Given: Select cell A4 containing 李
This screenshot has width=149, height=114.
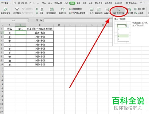Looking at the screenshot, I should point(10,41).
